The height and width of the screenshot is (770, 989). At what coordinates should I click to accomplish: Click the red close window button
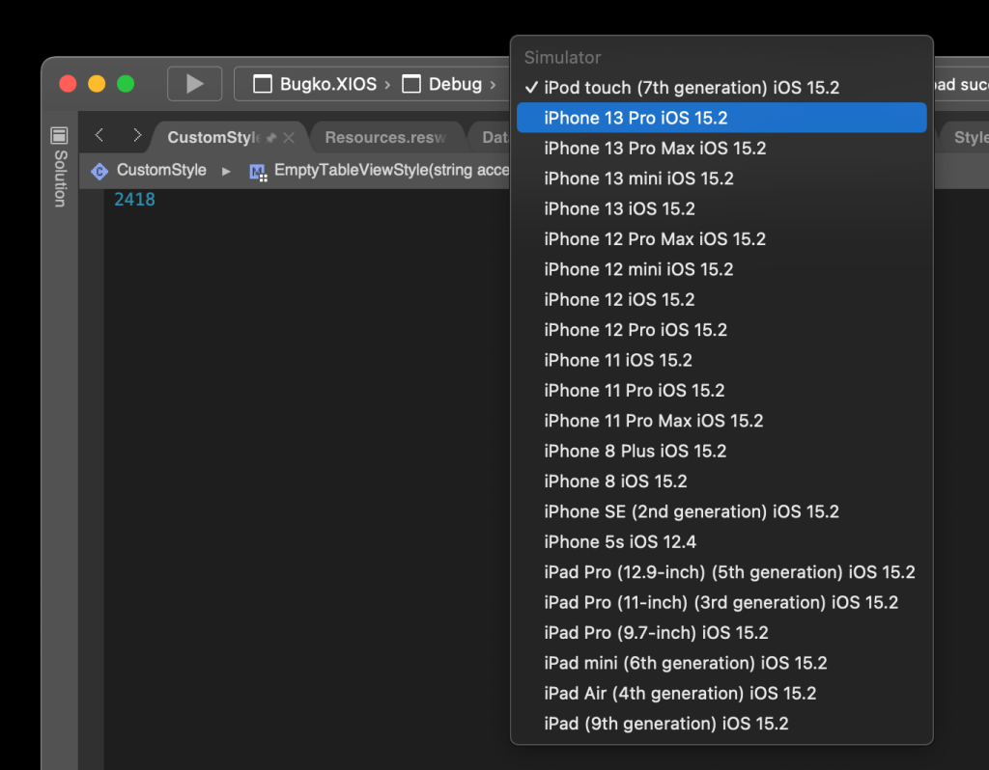point(68,84)
